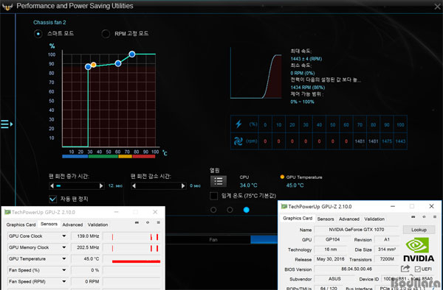443x290 pixels.
Task: Toggle the 자동 팬 정지 checkbox
Action: [x=53, y=199]
